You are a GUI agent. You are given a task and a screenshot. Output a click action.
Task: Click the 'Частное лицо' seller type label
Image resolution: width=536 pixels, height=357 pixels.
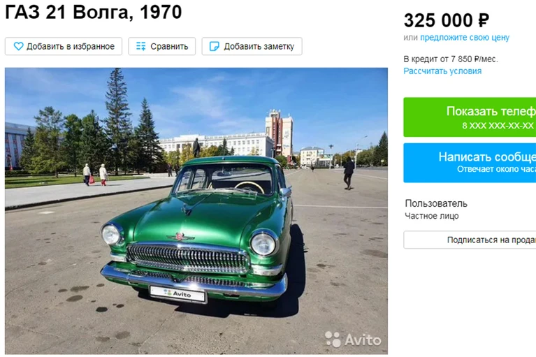pos(432,216)
